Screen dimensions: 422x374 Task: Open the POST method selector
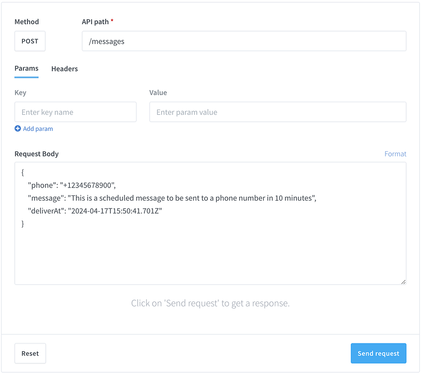30,41
